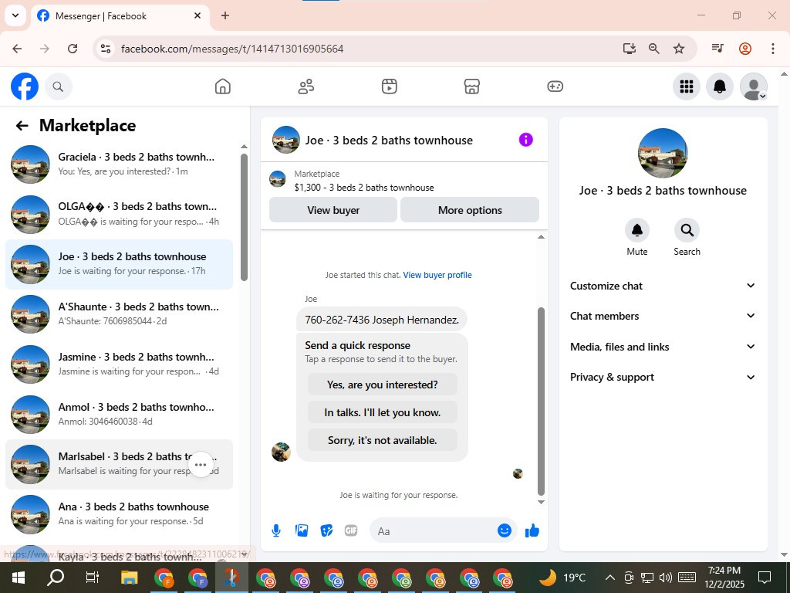Open the Friends icon in top navigation
Screen dimensions: 790x593
(x=306, y=86)
